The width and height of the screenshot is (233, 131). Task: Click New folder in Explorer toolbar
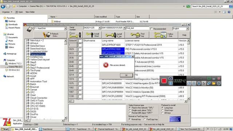point(30,12)
